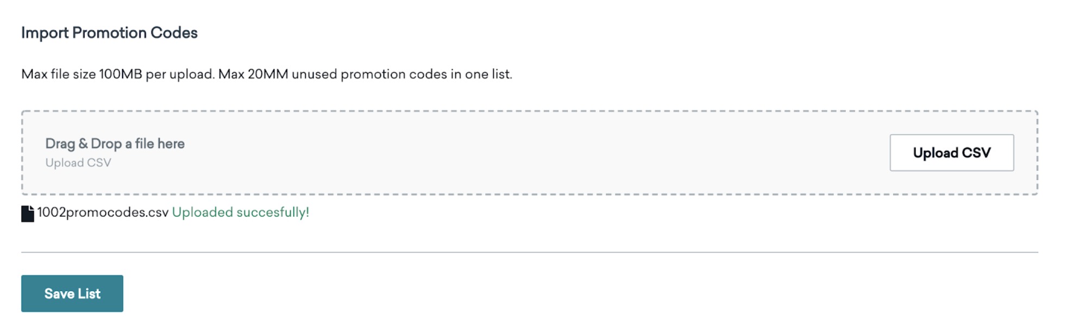The image size is (1080, 334).
Task: Click the word "Uploaded" in the status message
Action: coord(203,213)
